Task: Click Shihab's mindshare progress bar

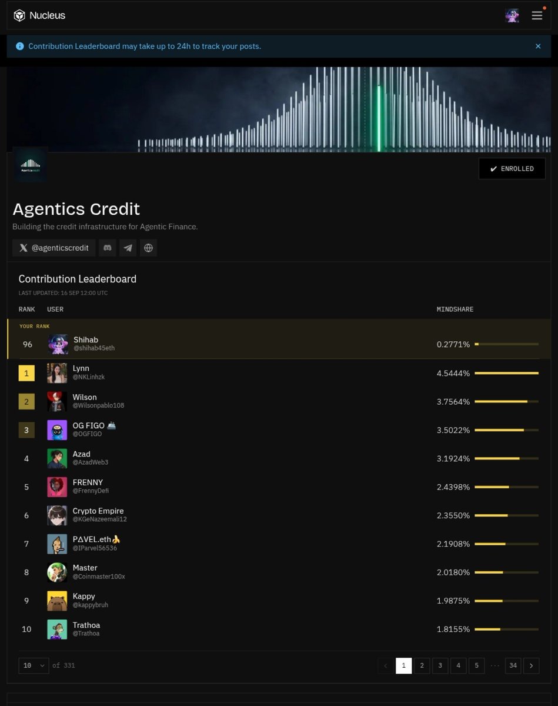Action: 506,344
